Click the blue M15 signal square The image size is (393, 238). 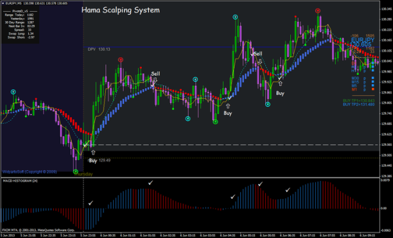tap(372, 82)
